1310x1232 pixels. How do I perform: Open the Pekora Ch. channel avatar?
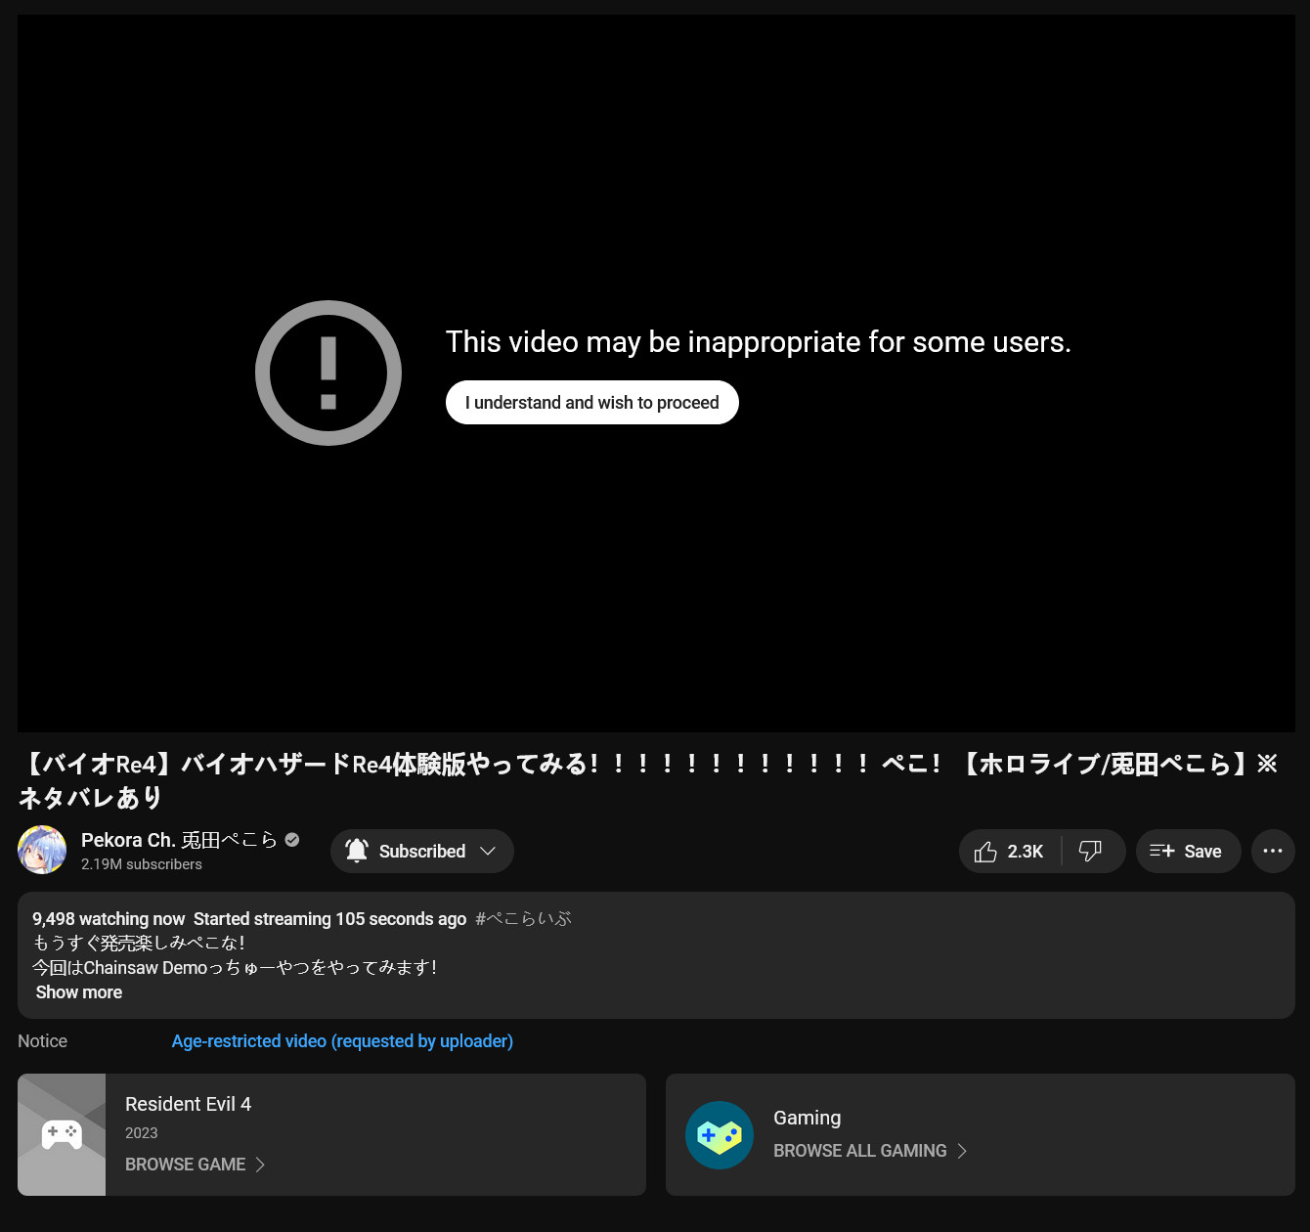coord(42,850)
